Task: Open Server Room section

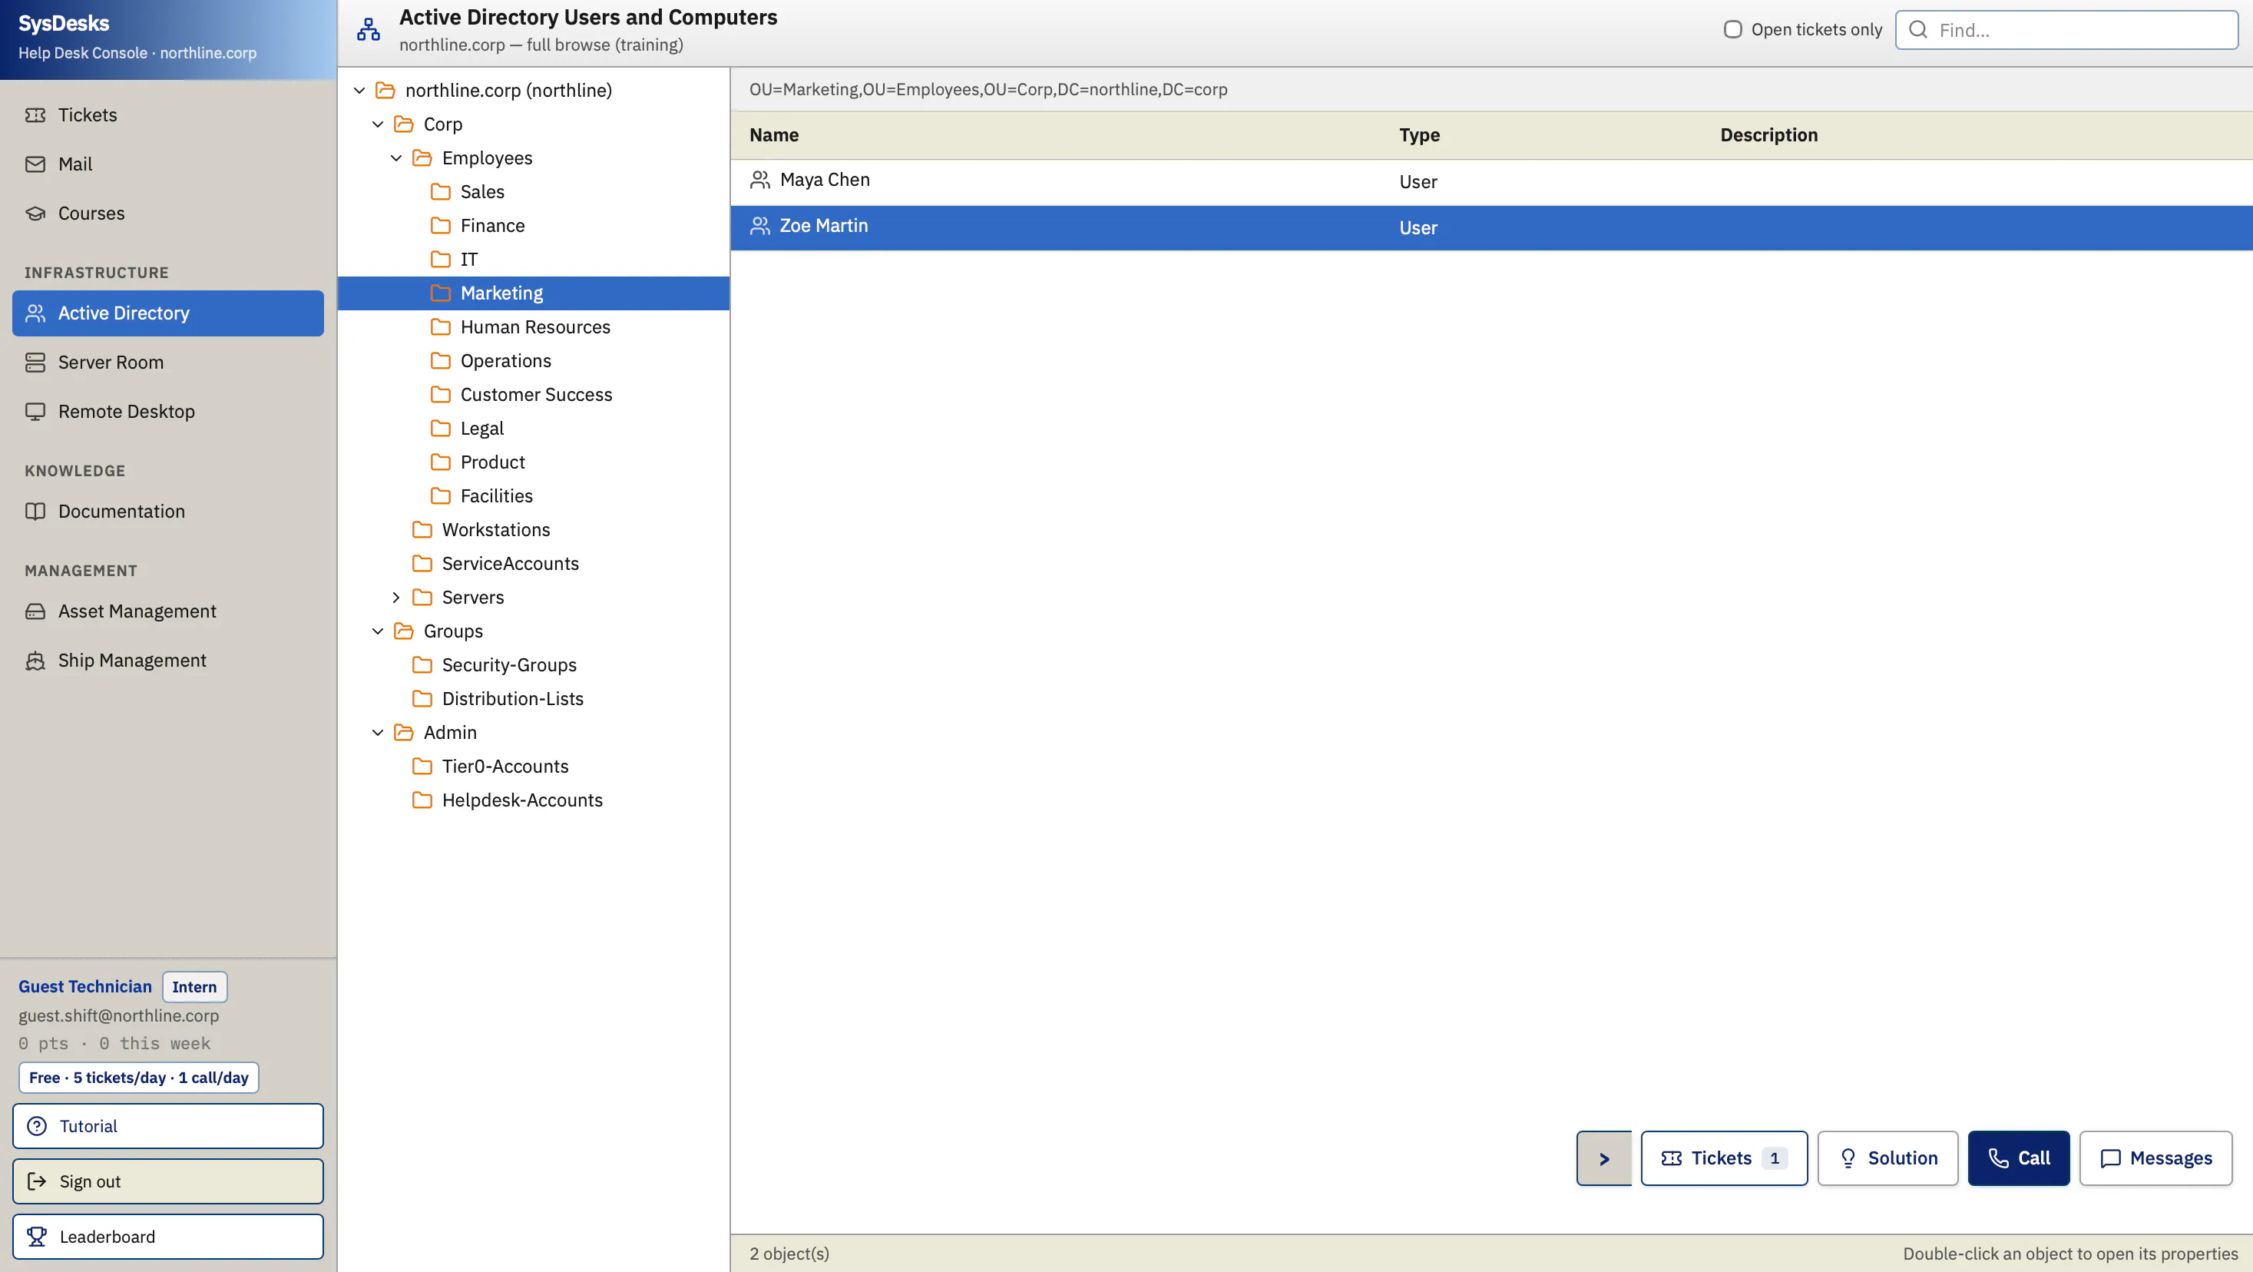Action: tap(168, 363)
